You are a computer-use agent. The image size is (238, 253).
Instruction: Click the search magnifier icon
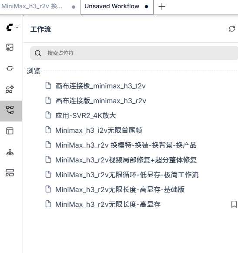click(x=38, y=53)
